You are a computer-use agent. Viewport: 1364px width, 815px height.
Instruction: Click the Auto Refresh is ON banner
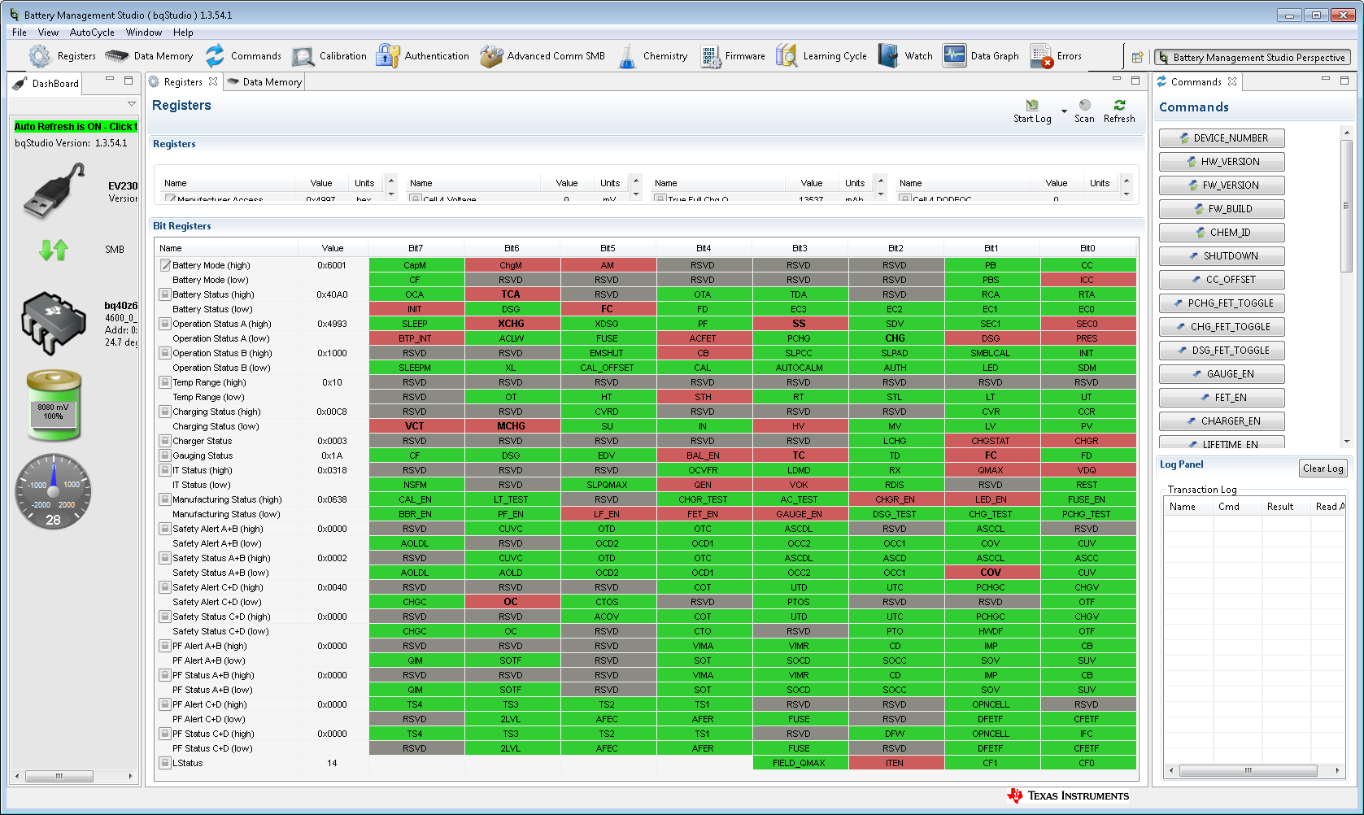click(x=76, y=127)
